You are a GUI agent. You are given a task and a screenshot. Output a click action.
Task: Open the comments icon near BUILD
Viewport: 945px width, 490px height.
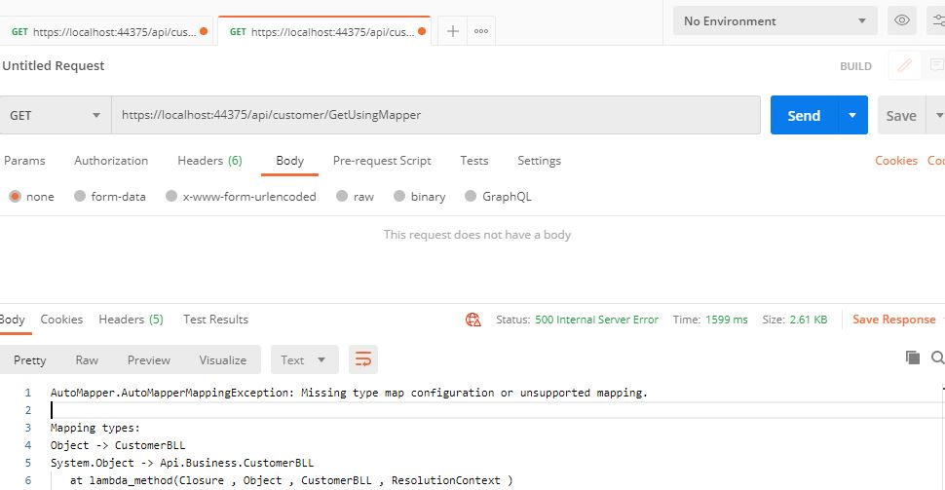[x=936, y=65]
